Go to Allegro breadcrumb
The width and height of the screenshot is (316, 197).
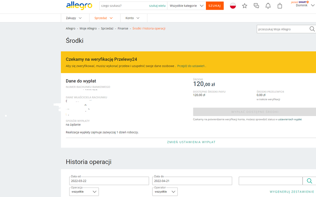click(x=71, y=28)
